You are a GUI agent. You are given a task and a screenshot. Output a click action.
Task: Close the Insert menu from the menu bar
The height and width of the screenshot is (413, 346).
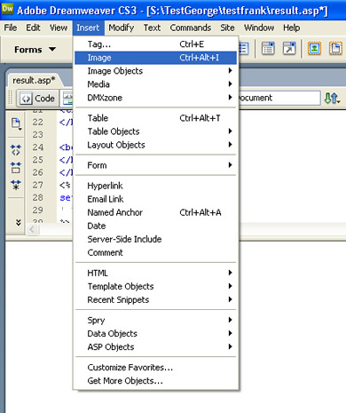(x=88, y=28)
